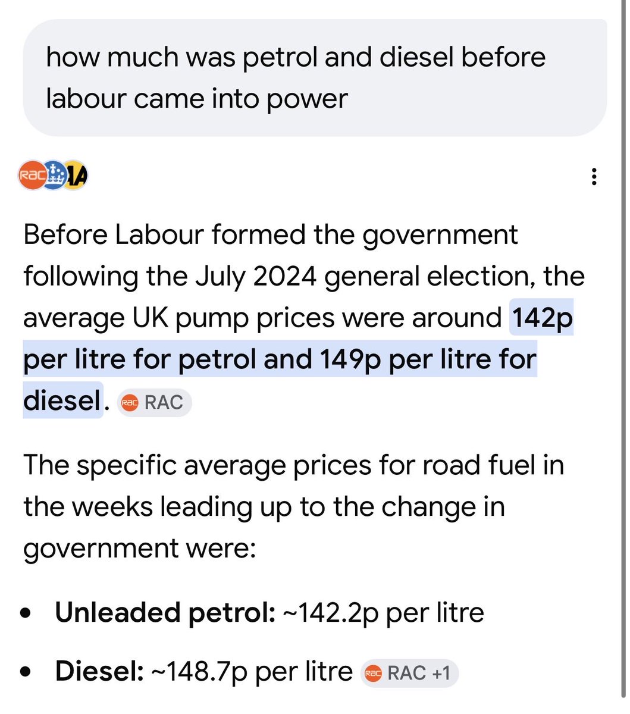Click the RAC logo after the word diesel
Screen dimensions: 630x714
pyautogui.click(x=129, y=403)
